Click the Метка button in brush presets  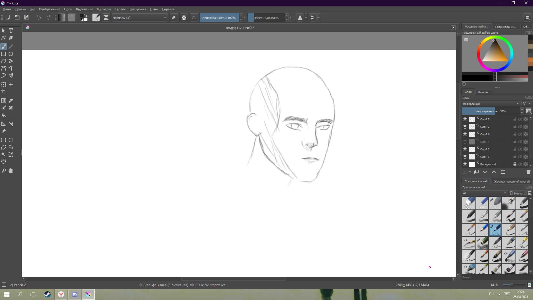516,193
